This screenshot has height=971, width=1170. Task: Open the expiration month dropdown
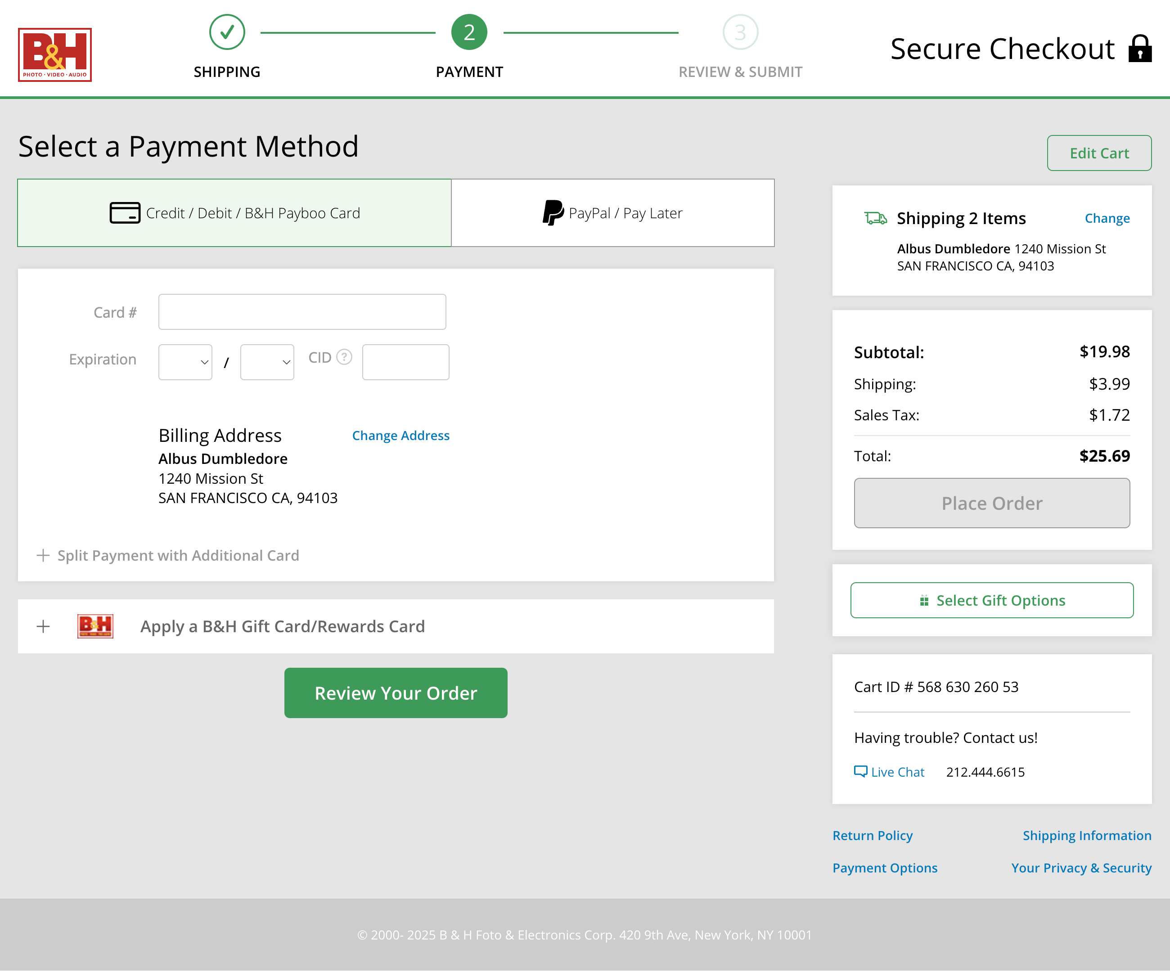185,362
